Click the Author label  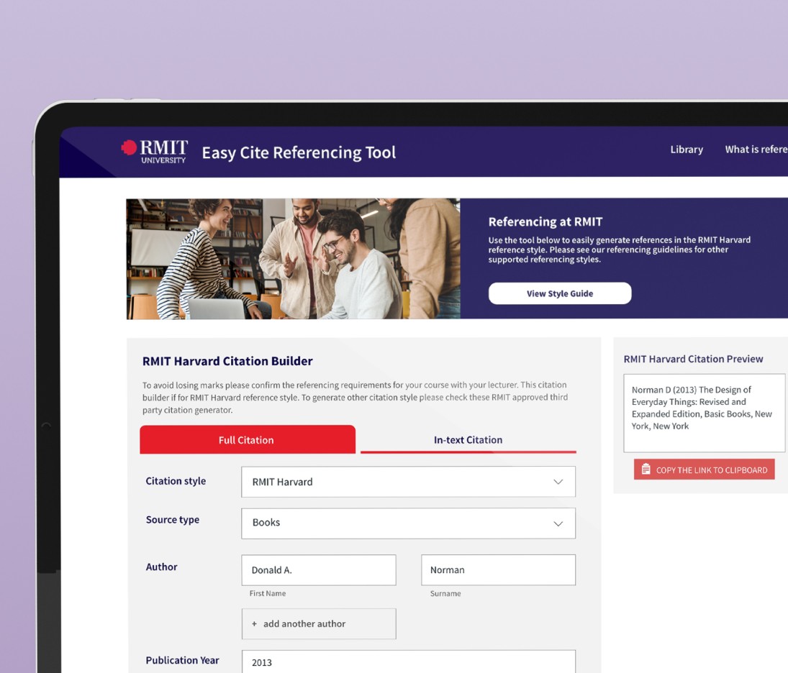(161, 567)
